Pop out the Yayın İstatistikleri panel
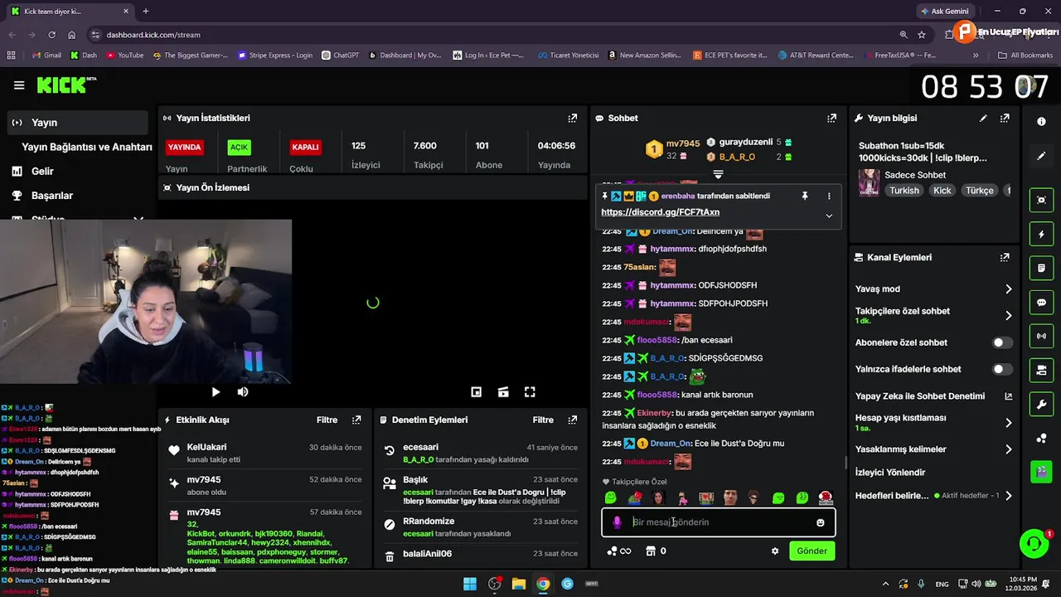 pyautogui.click(x=572, y=118)
